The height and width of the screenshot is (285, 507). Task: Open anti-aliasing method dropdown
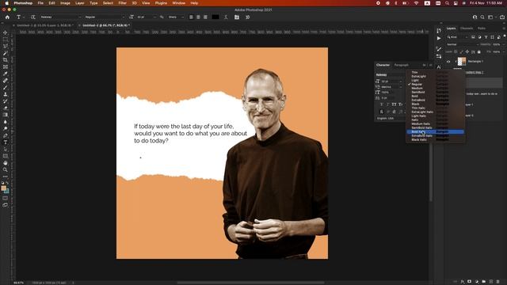(176, 17)
